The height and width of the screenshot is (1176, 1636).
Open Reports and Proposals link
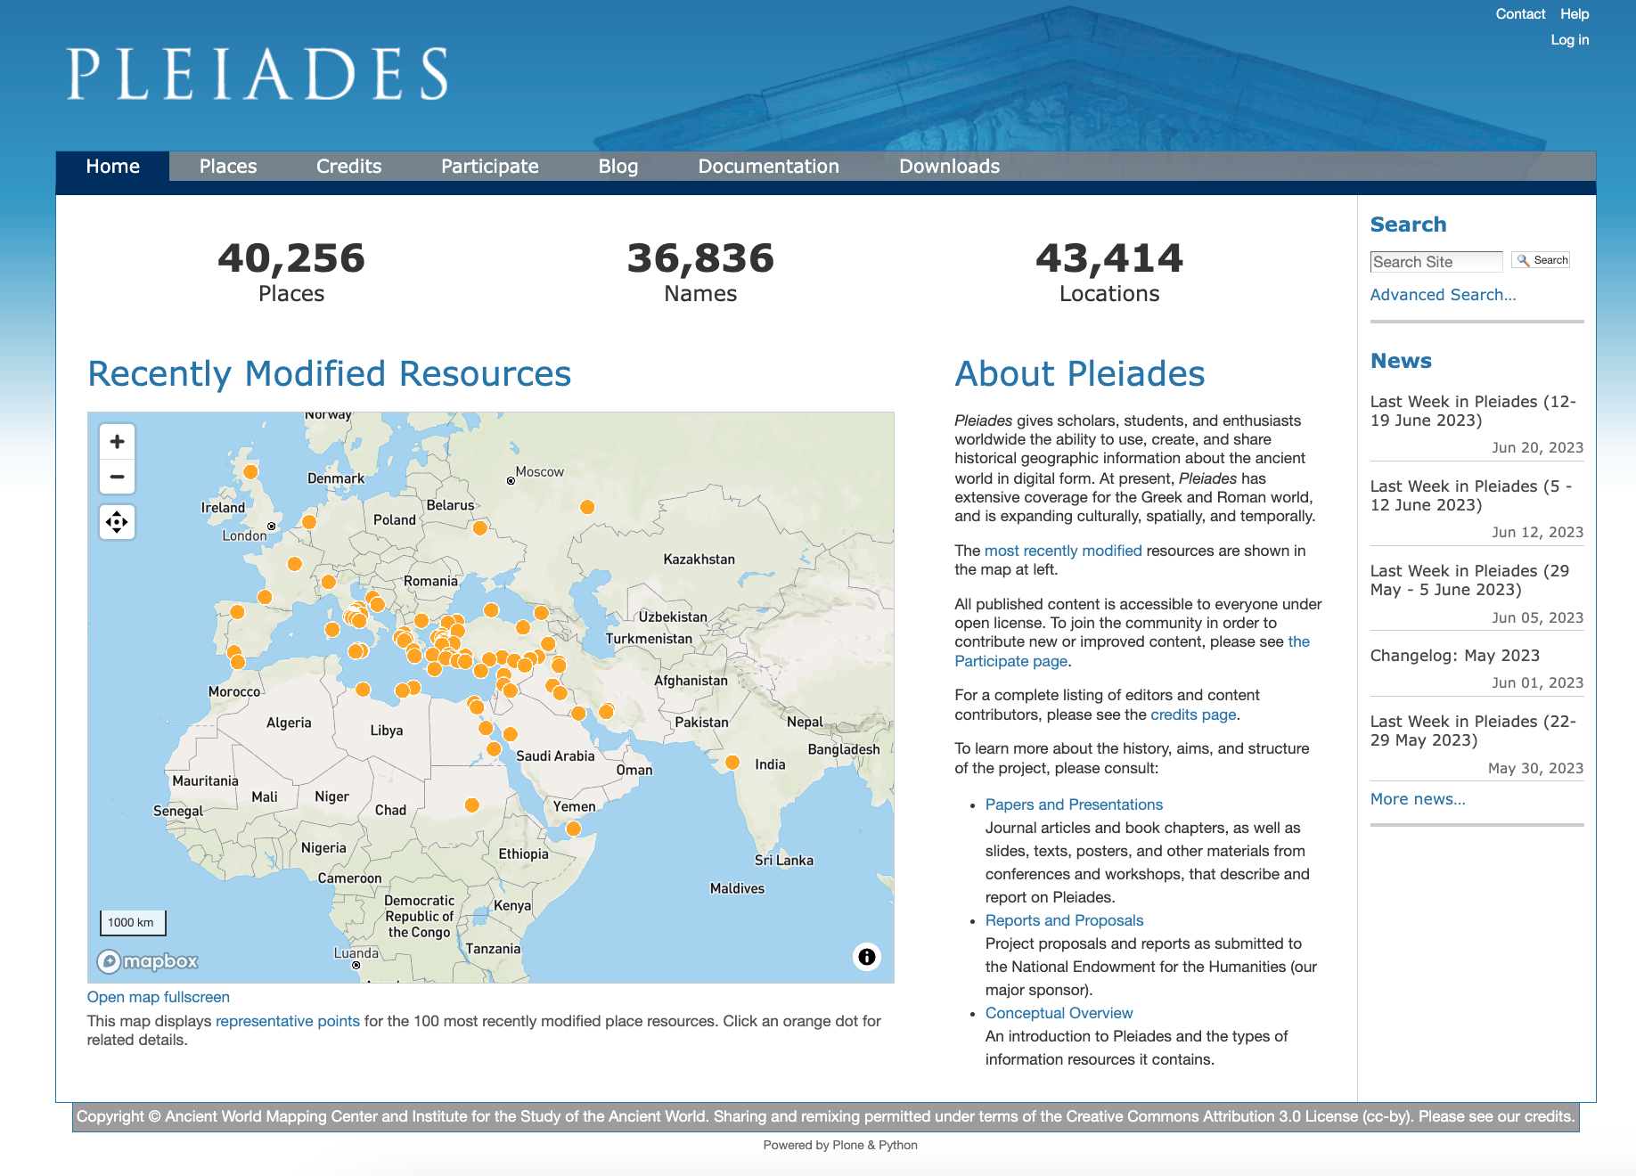pyautogui.click(x=1064, y=920)
